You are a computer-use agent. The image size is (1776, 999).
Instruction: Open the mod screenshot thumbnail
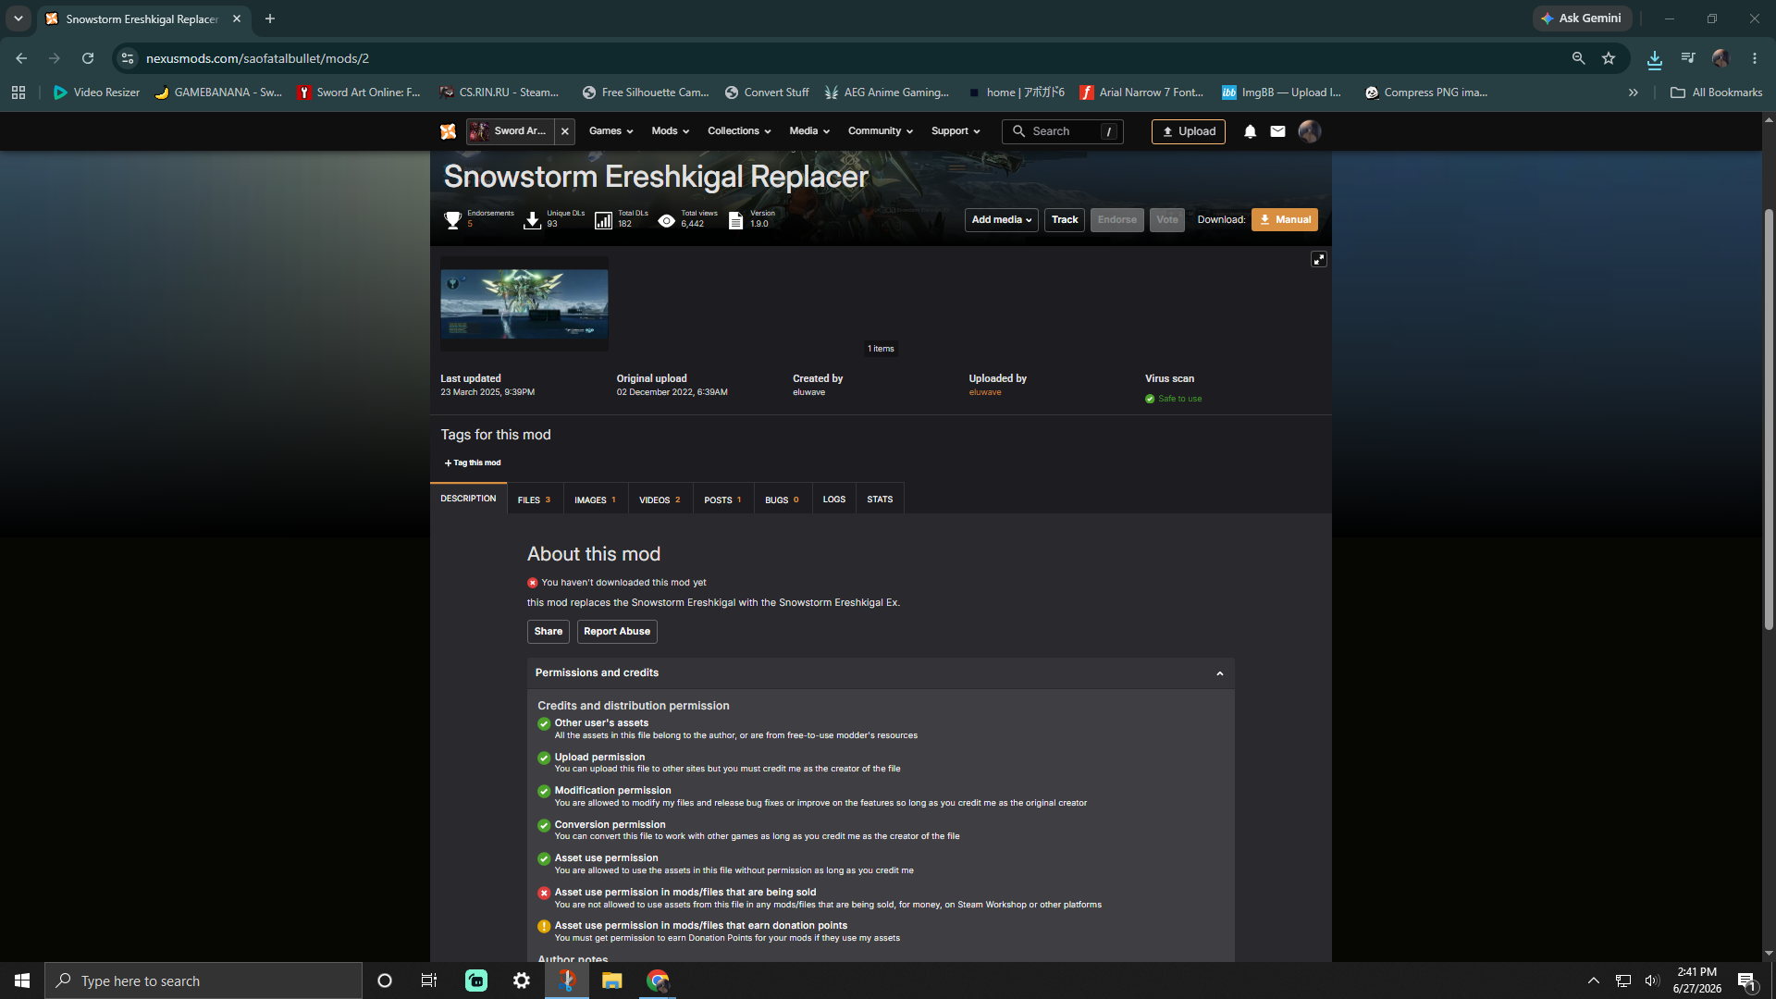pos(524,303)
